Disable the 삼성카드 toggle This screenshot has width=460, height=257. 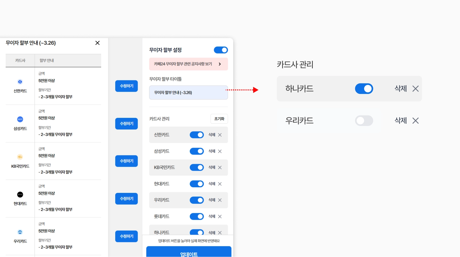coord(197,151)
